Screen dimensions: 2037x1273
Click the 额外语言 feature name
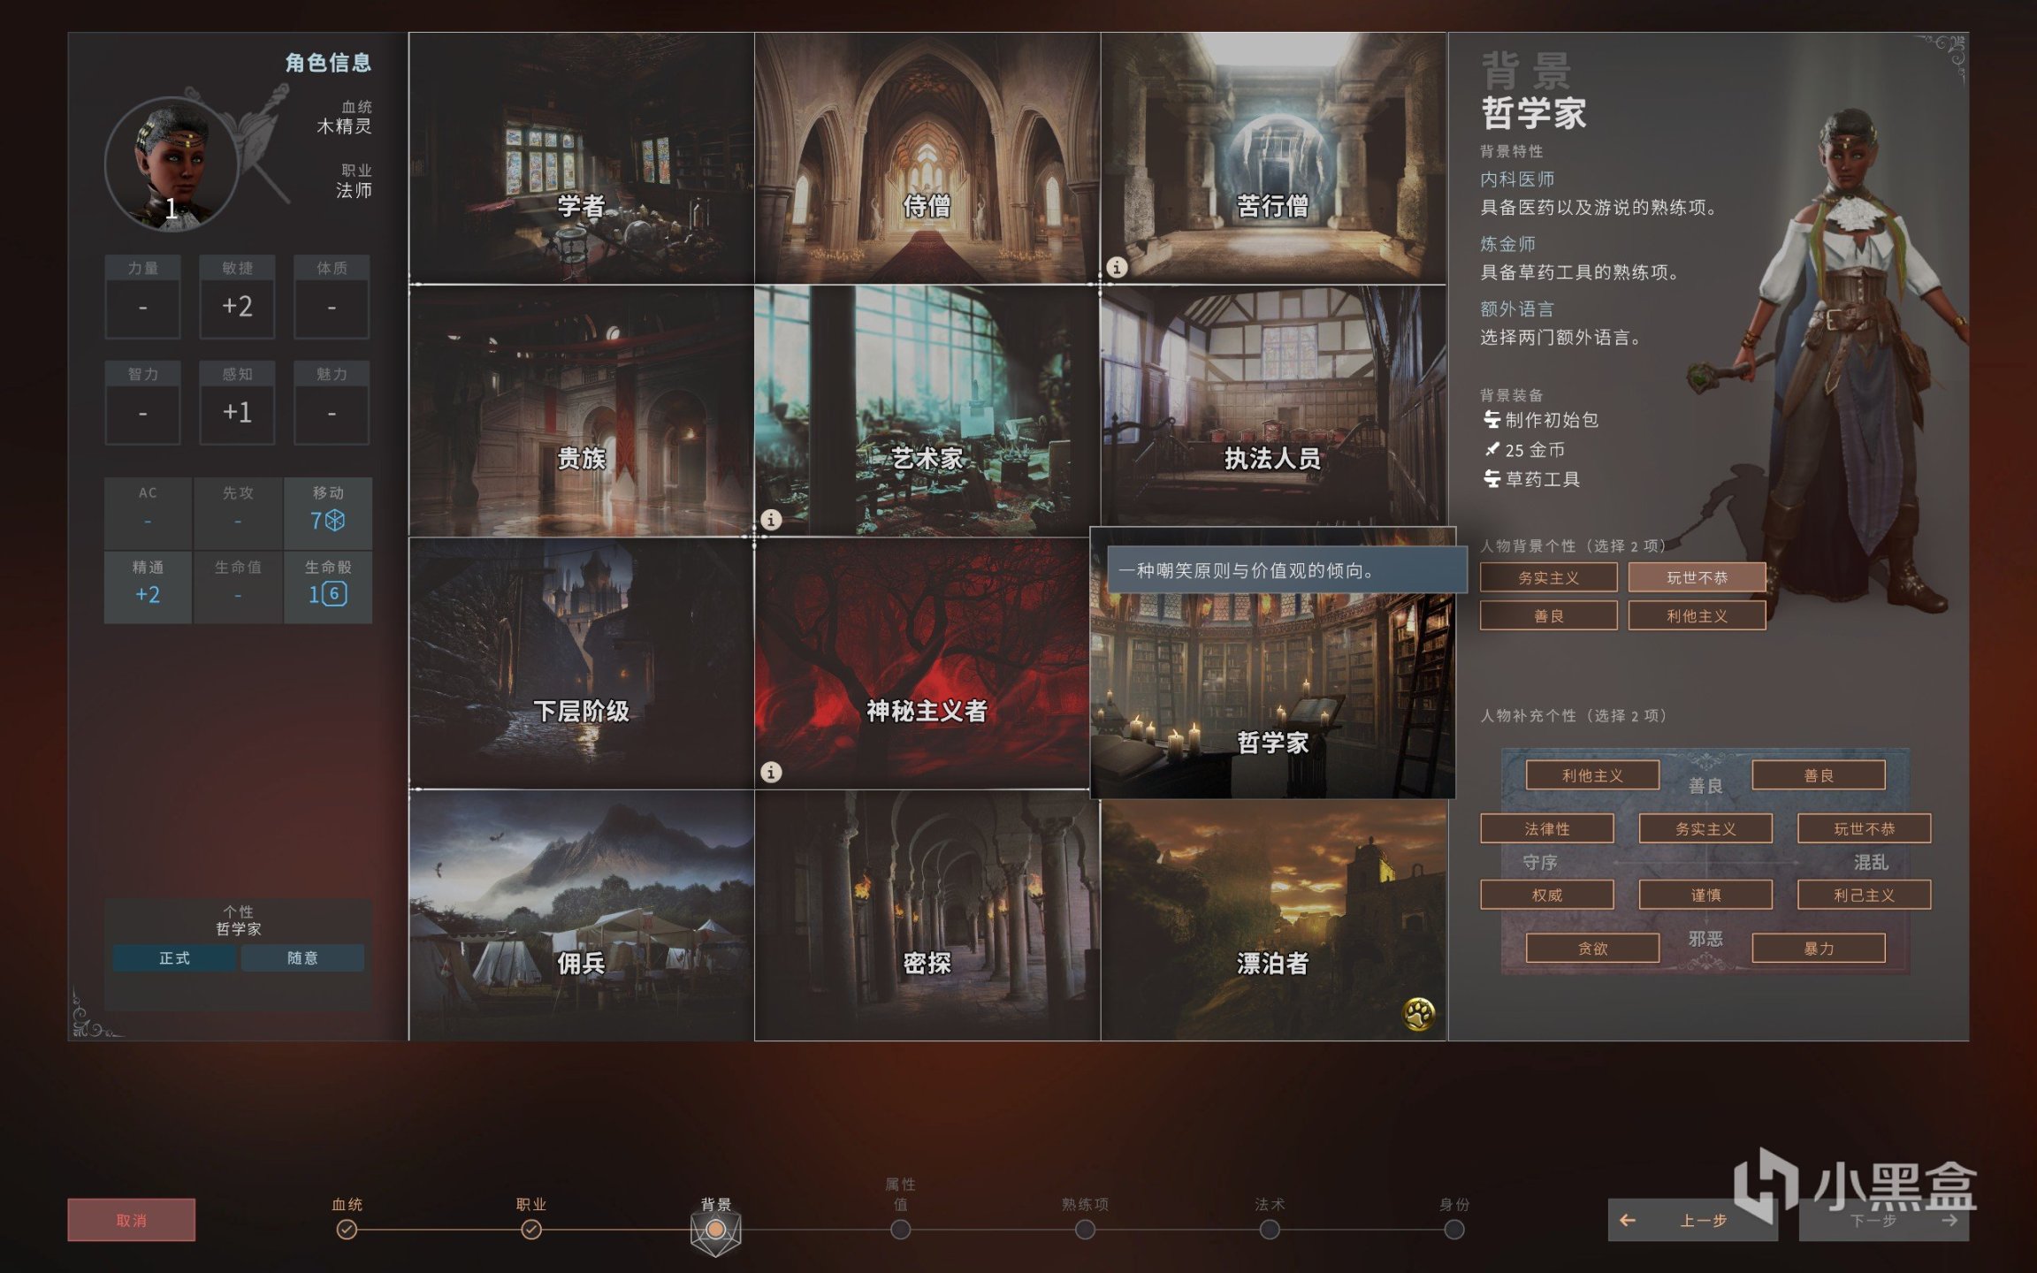(x=1517, y=309)
